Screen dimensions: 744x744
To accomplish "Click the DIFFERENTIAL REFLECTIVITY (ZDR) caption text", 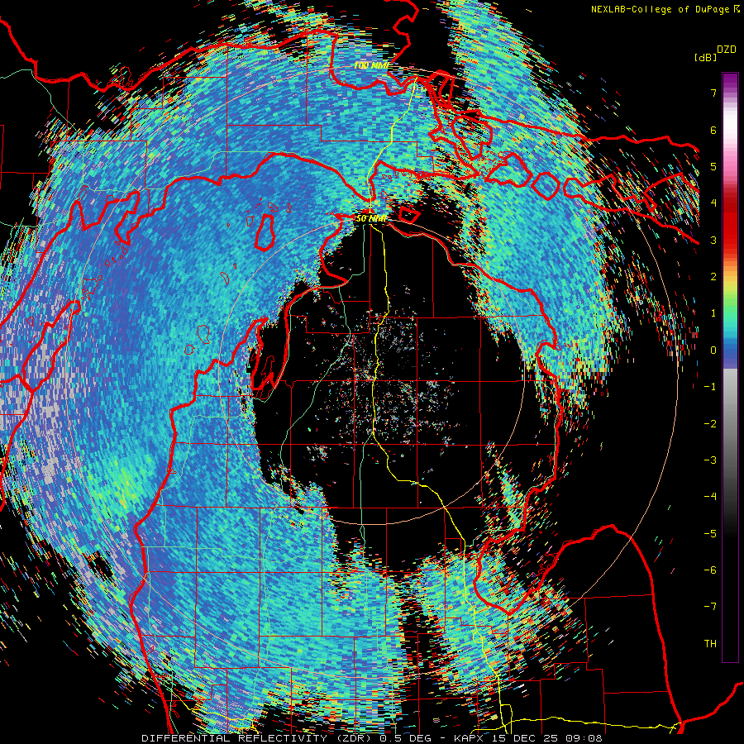I will click(258, 738).
